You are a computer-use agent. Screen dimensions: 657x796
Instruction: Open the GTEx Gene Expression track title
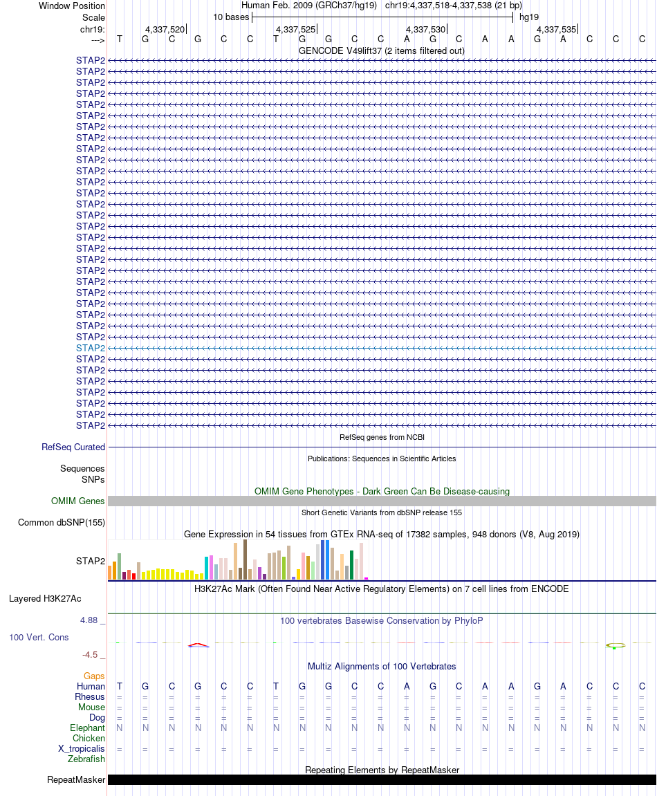[x=382, y=534]
